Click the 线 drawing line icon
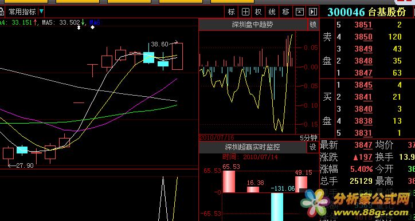The image size is (415, 221). (272, 12)
